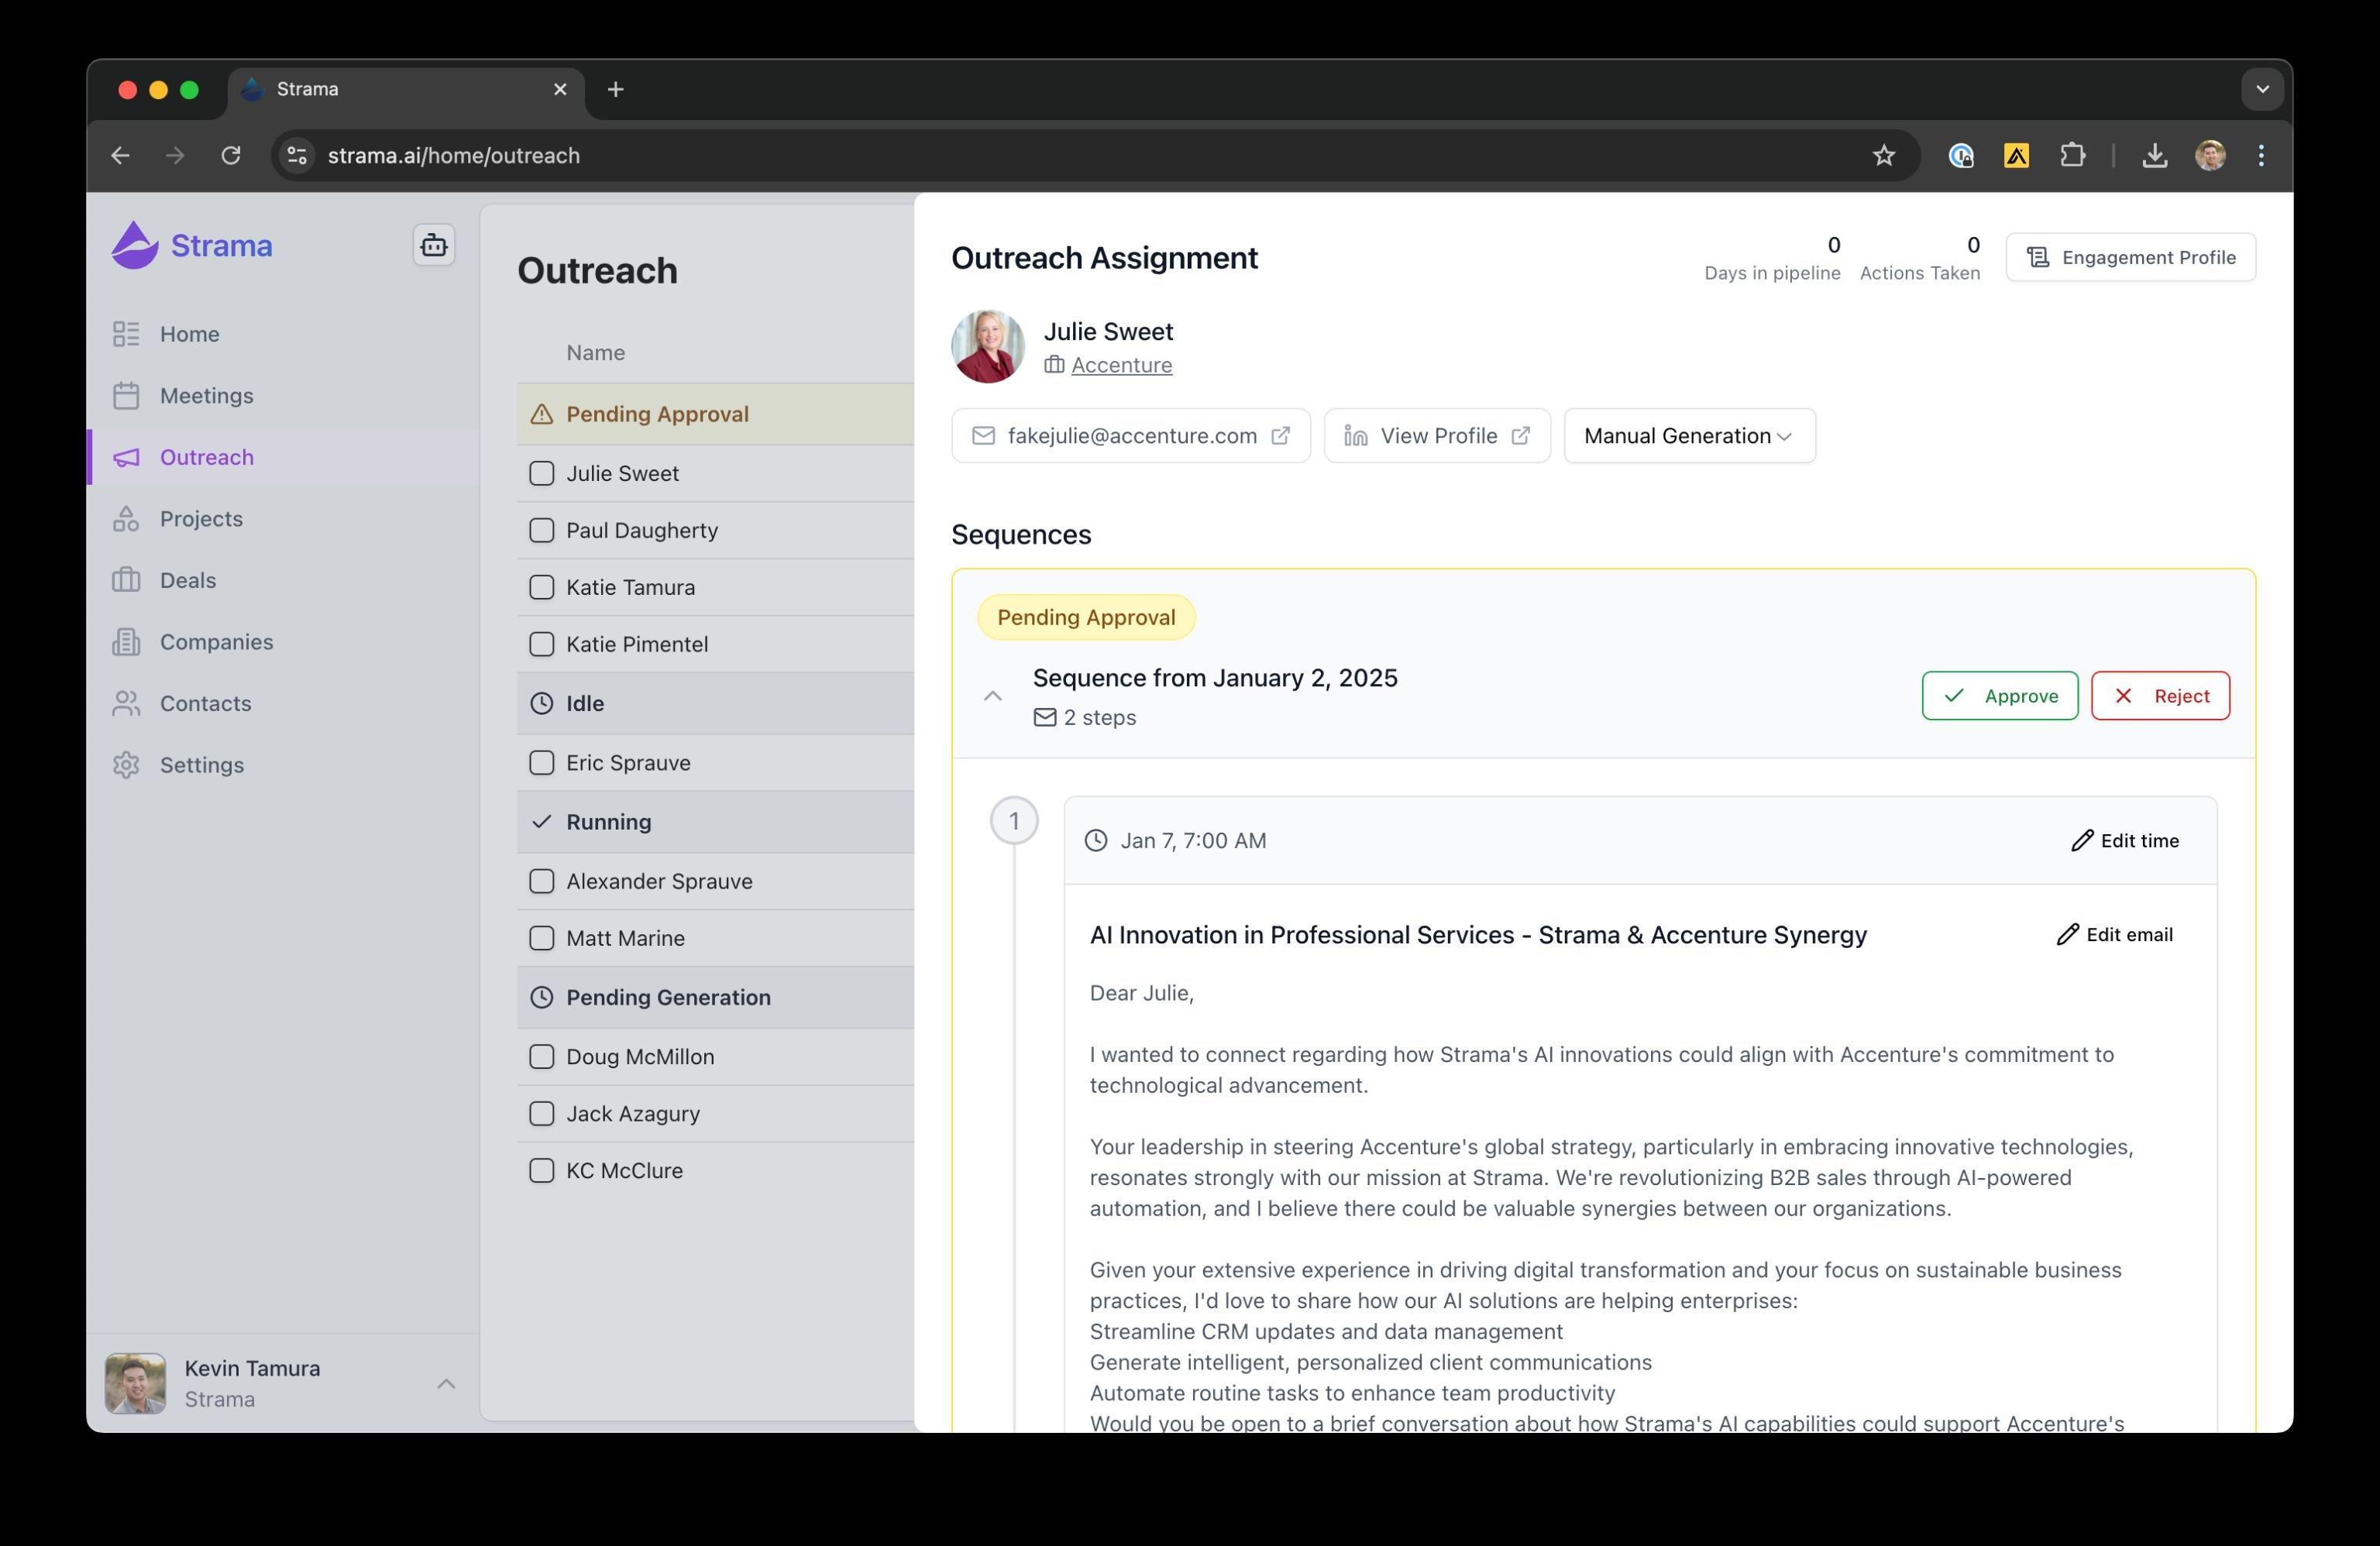Click Kevin Tamura's avatar in the sidebar footer
Screen dimensions: 2380x1546
coord(135,1384)
